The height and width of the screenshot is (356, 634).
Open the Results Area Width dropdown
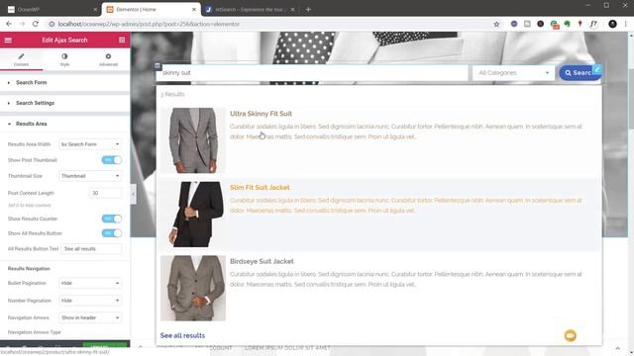pyautogui.click(x=90, y=144)
